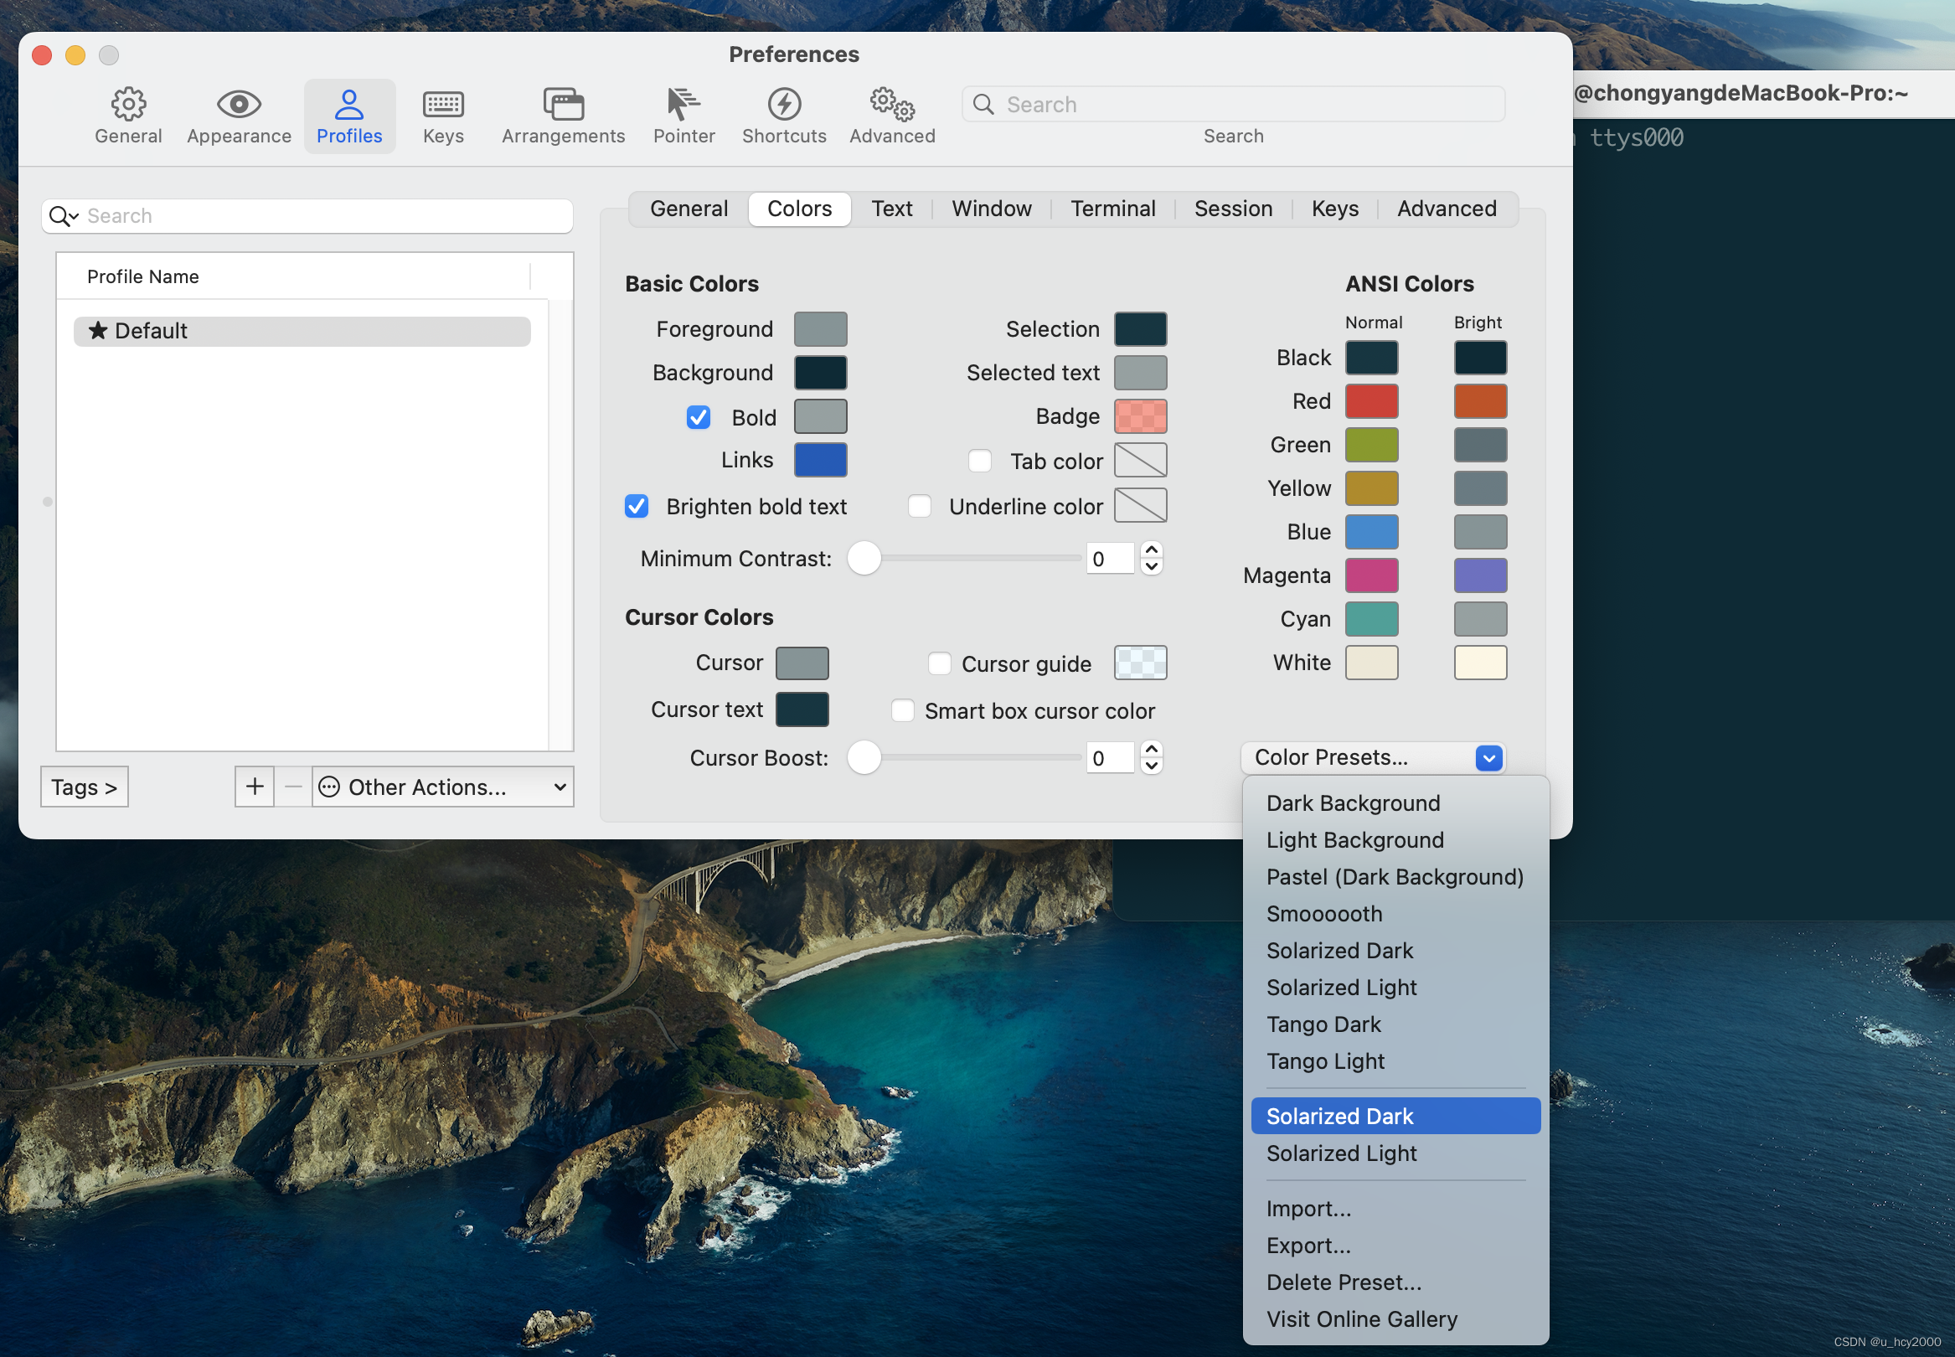Open the General preferences gear icon

pos(127,105)
